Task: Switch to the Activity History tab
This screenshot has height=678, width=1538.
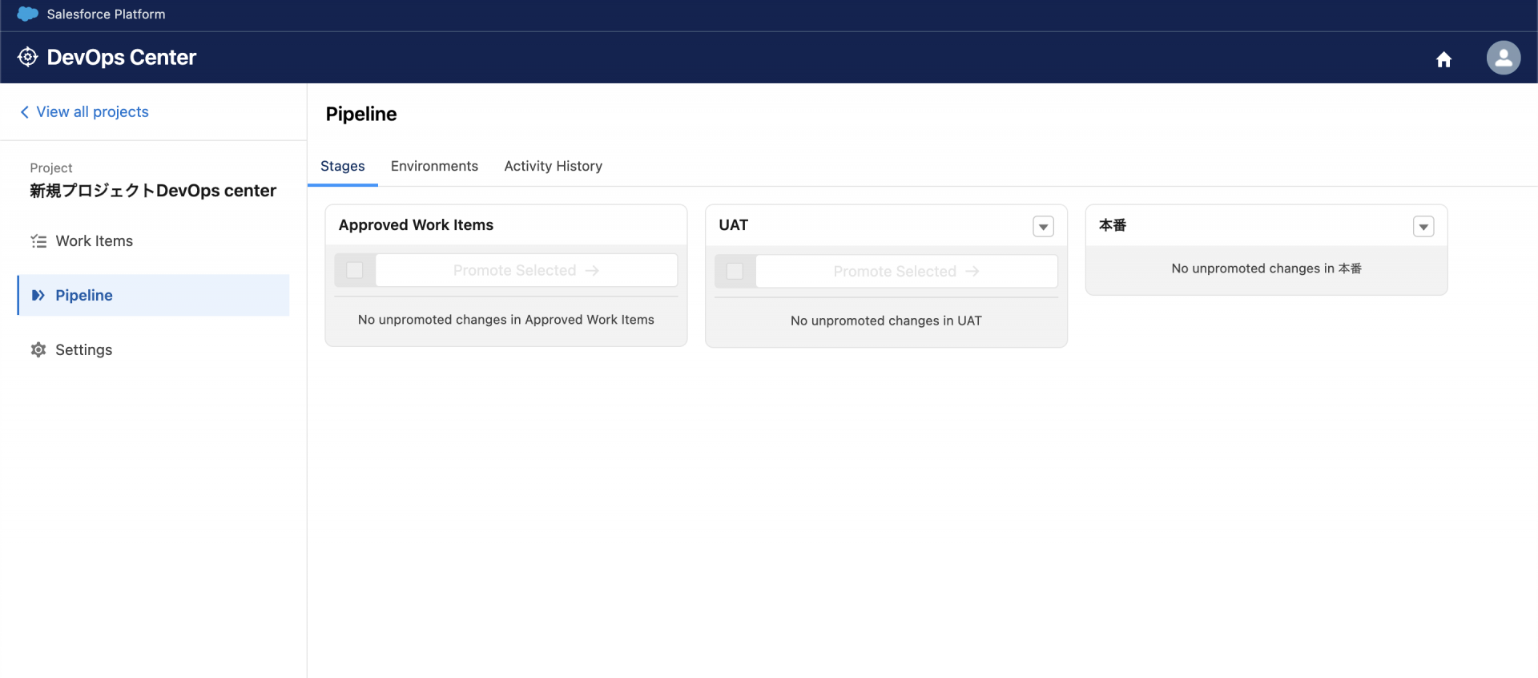Action: pyautogui.click(x=554, y=167)
